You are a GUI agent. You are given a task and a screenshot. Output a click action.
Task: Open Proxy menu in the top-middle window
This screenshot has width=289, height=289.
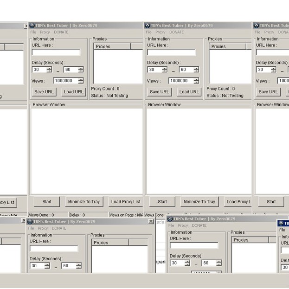click(161, 32)
